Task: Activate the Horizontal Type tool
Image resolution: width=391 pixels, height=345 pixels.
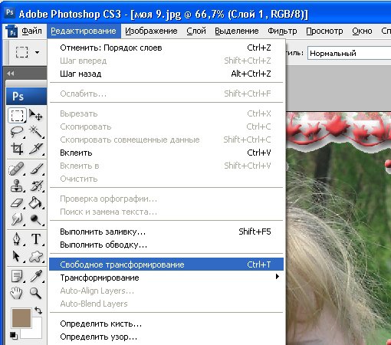Action: coord(36,239)
